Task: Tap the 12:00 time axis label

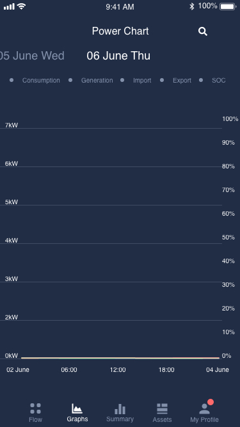Action: pos(118,369)
